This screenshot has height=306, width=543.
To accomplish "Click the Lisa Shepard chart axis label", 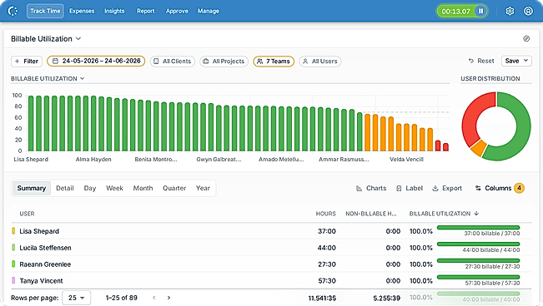I will (31, 159).
